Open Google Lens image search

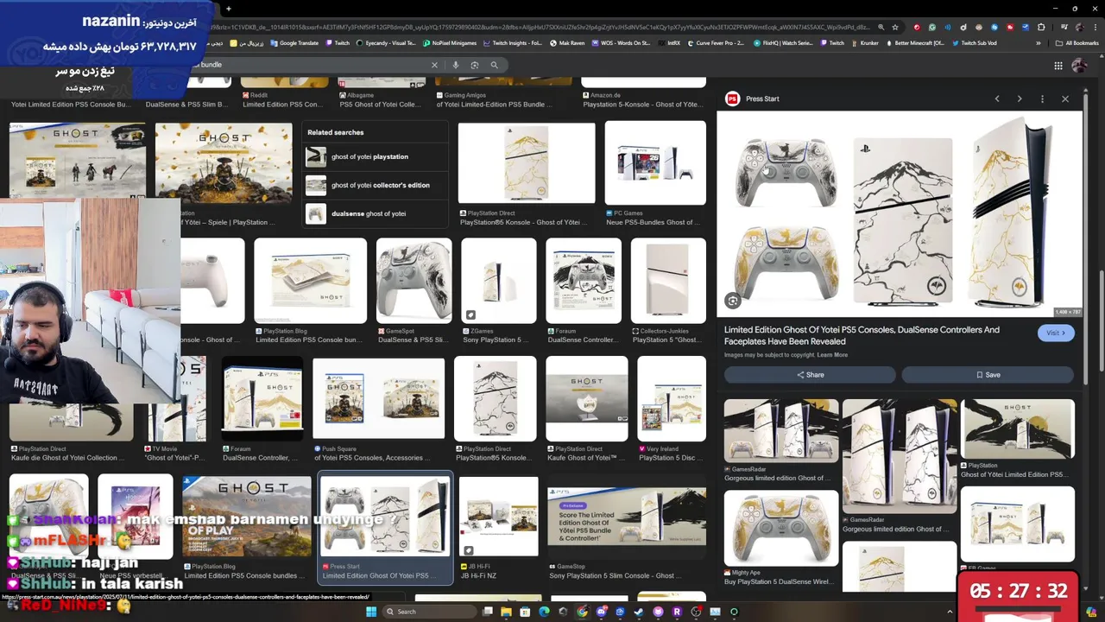(x=475, y=65)
